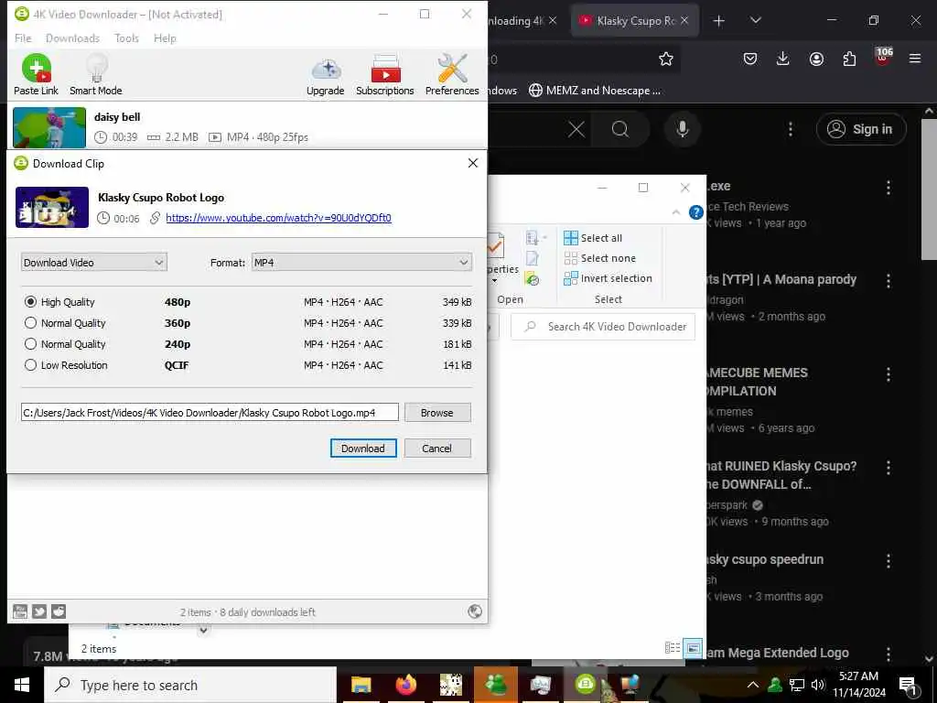Open the Upgrade cloud icon
This screenshot has height=703, width=937.
click(x=326, y=70)
